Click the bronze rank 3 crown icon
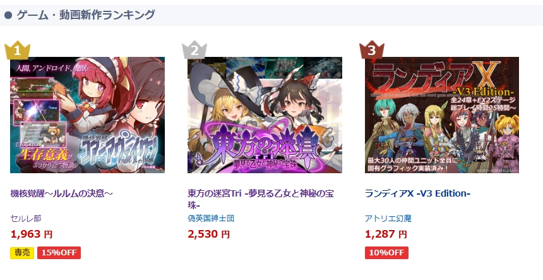The height and width of the screenshot is (280, 543). (x=372, y=50)
